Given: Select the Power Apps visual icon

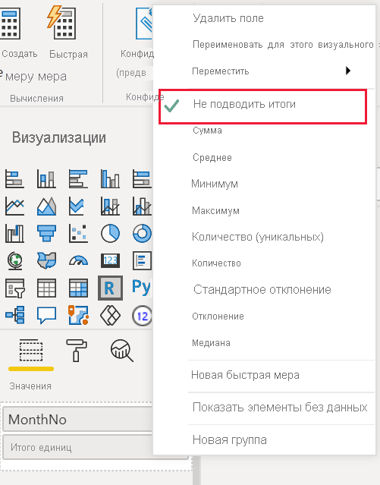Looking at the screenshot, I should click(x=110, y=315).
